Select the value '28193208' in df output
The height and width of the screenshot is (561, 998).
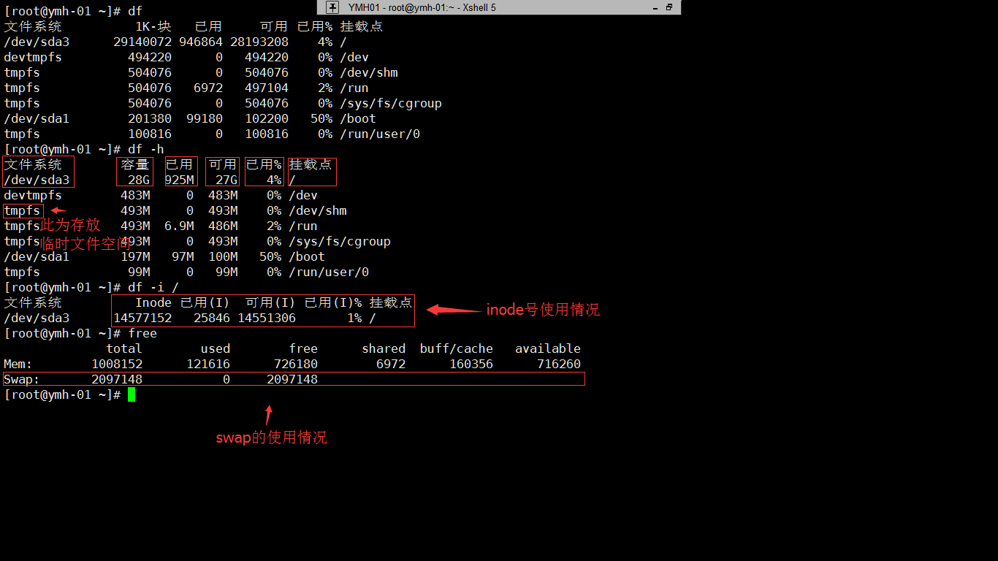tap(259, 42)
